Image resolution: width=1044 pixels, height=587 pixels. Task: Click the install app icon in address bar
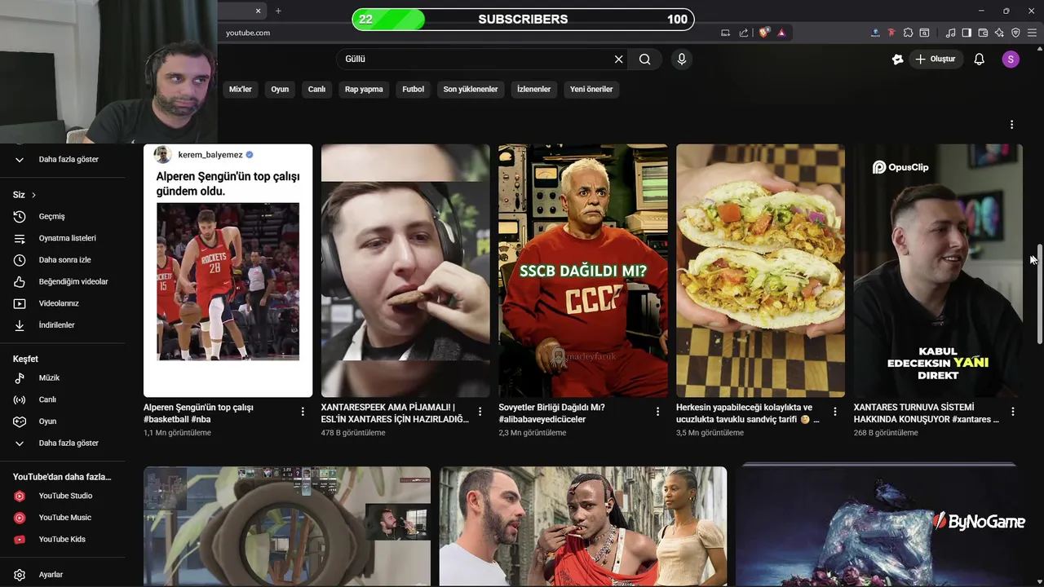(x=725, y=33)
